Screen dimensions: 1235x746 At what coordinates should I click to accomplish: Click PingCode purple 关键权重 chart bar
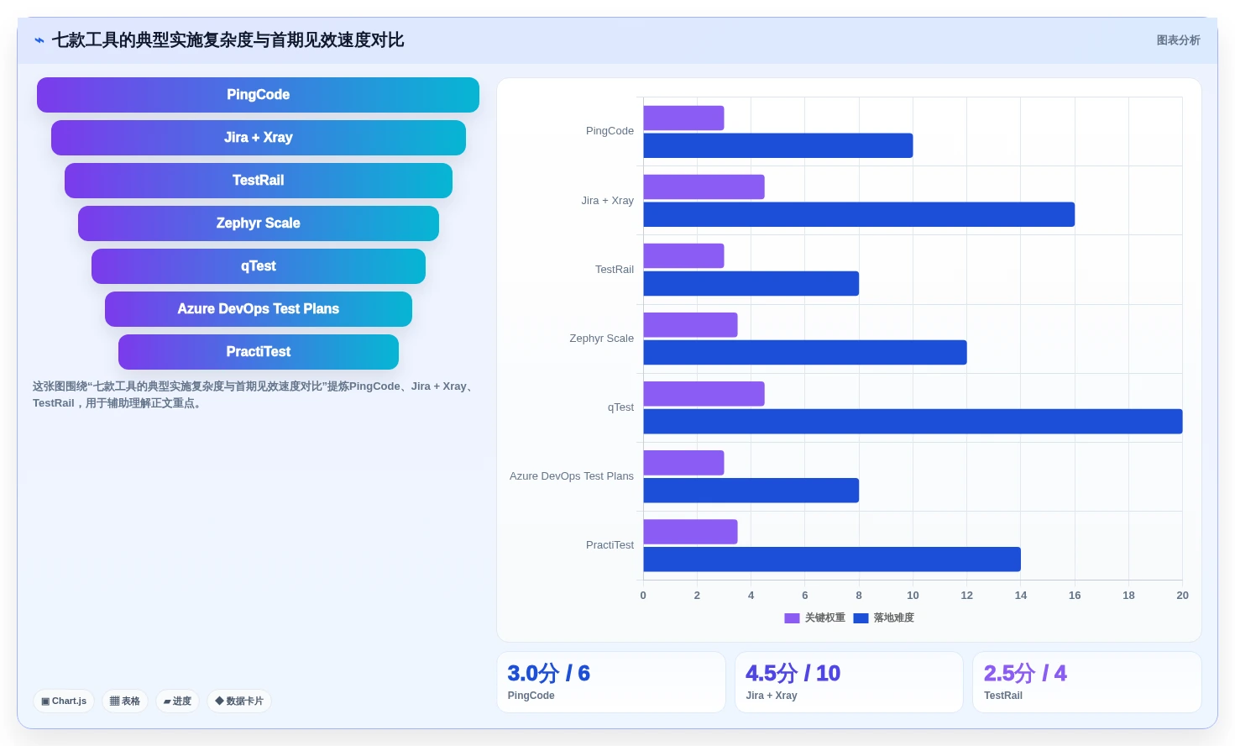(x=683, y=118)
